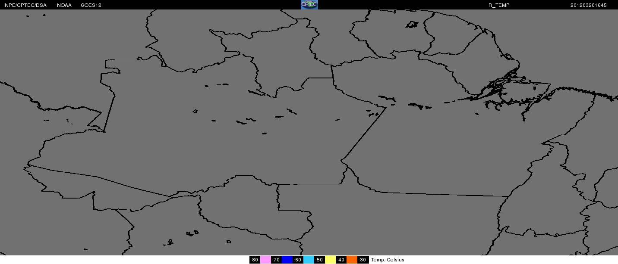Pick the yellow legend color swatch
Image resolution: width=618 pixels, height=264 pixels.
330,260
